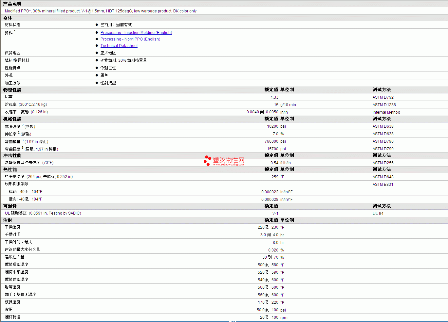Click elongation value 7.0
Image resolution: width=448 pixels, height=322 pixels.
[x=275, y=134]
